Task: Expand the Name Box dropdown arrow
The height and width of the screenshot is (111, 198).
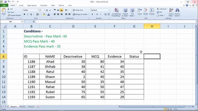Action: 22,22
